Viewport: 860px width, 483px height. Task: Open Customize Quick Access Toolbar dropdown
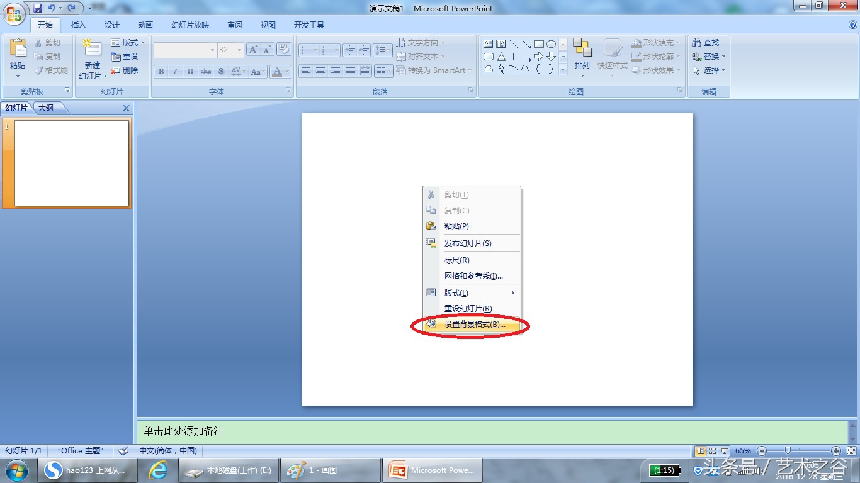tap(90, 8)
